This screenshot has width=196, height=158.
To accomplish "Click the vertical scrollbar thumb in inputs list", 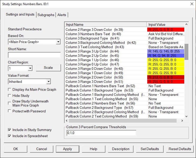I will 186,51.
